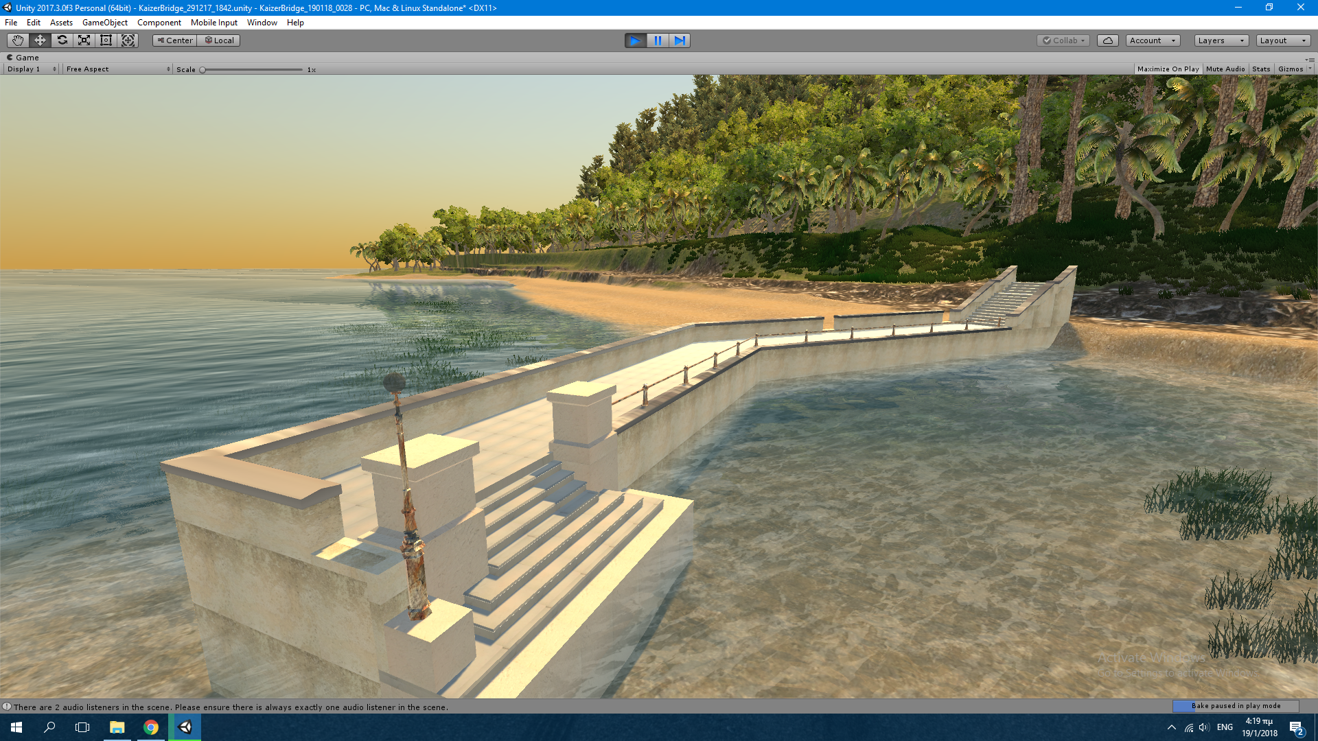The image size is (1318, 741).
Task: Select the Rotate tool
Action: pyautogui.click(x=62, y=40)
